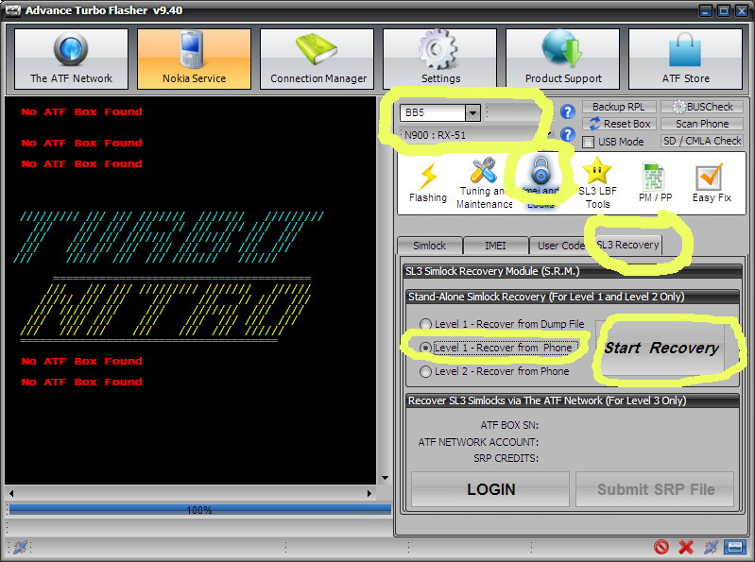Click the connection plug icon at bottom right
755x562 pixels.
711,547
